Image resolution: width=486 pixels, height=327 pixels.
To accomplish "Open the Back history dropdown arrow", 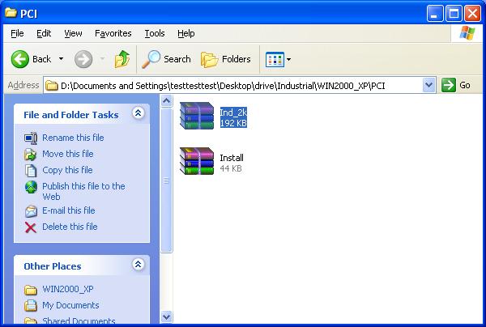I will pos(61,59).
